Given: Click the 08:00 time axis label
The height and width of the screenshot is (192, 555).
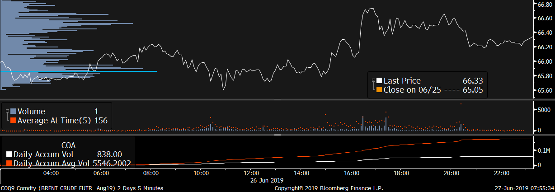Looking at the screenshot, I should click(x=151, y=173).
